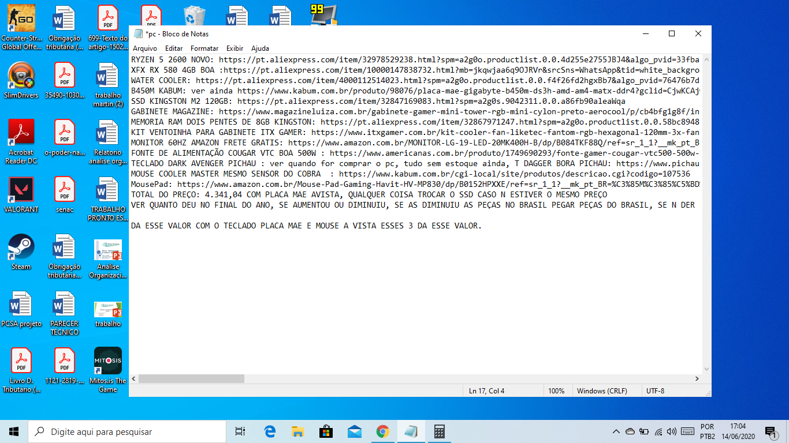Switch input language at POR PTB2

click(708, 431)
